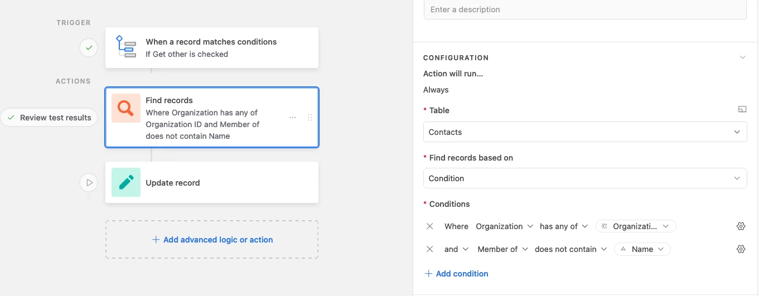
Task: Click the Enter a description field
Action: [x=585, y=9]
